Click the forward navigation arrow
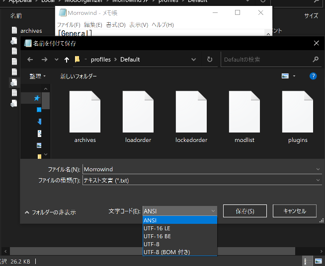This screenshot has width=325, height=266. pyautogui.click(x=45, y=60)
